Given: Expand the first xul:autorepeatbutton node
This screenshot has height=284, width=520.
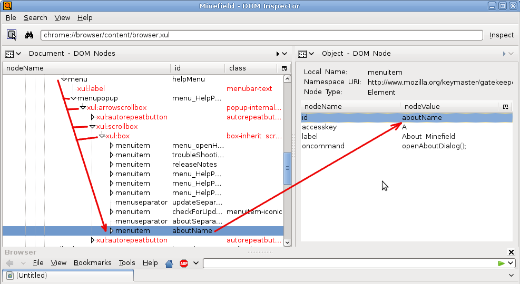Looking at the screenshot, I should pyautogui.click(x=93, y=117).
